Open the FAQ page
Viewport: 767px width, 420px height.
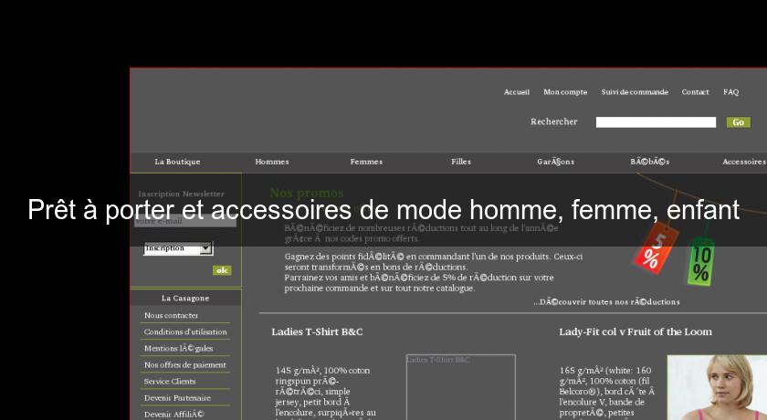[x=730, y=92]
